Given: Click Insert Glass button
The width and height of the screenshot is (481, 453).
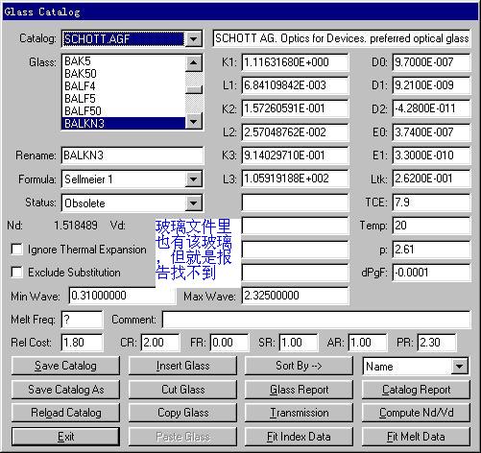Looking at the screenshot, I should pos(182,366).
